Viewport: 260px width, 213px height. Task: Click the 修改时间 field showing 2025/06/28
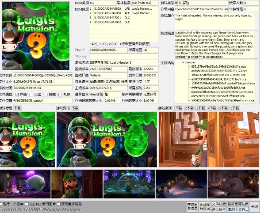coord(42,88)
